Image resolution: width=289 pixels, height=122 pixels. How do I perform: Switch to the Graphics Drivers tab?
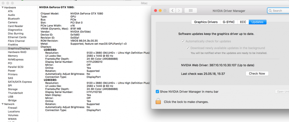coord(206,22)
